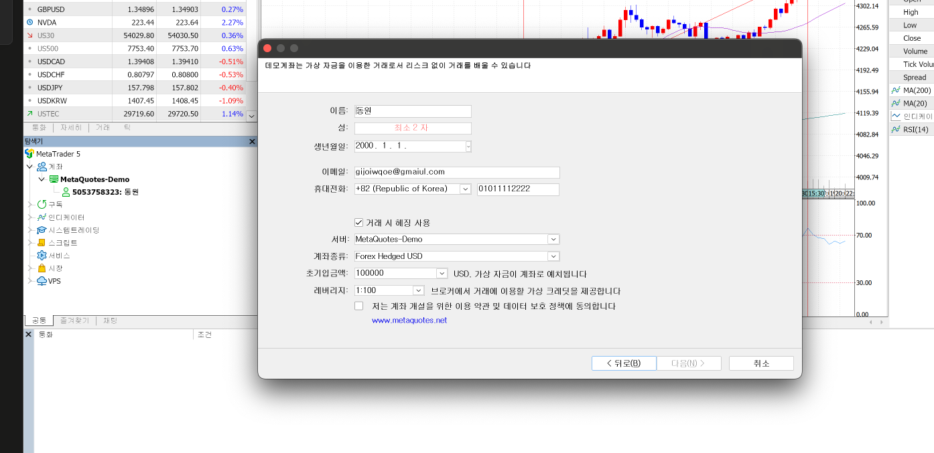Click the chart horizontal scroll left arrow
The image size is (934, 453).
point(871,323)
